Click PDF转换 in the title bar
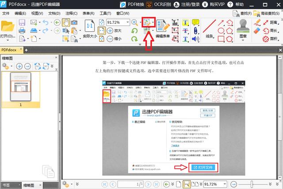The height and width of the screenshot is (189, 283). pos(132,4)
